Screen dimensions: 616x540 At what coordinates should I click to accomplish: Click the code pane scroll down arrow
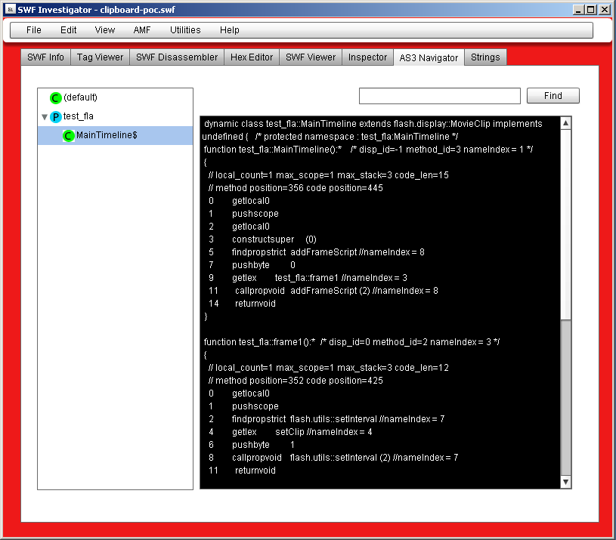(x=565, y=481)
